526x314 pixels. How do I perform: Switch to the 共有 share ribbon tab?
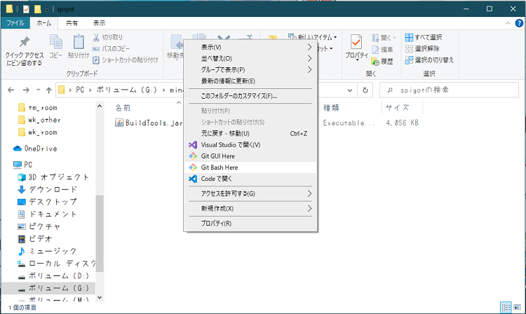click(72, 22)
